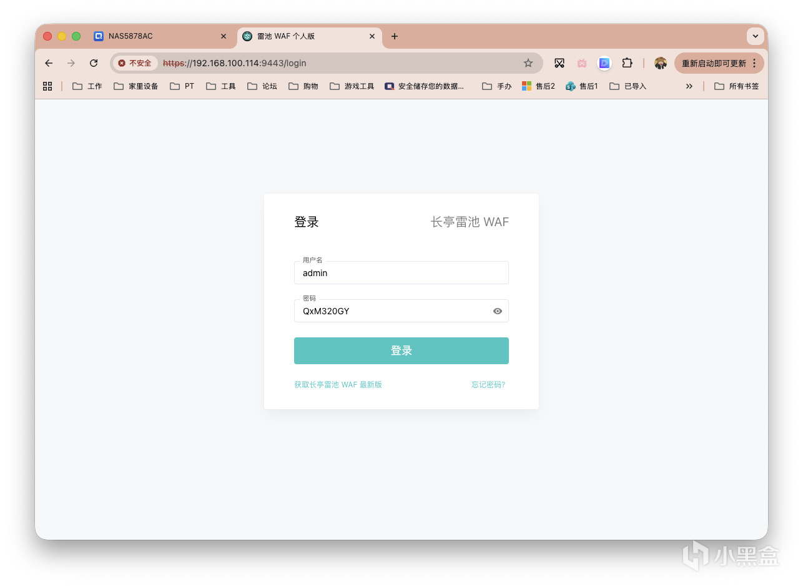Open the 售后1 bookmark
Screen dimensions: 803x586
point(581,86)
